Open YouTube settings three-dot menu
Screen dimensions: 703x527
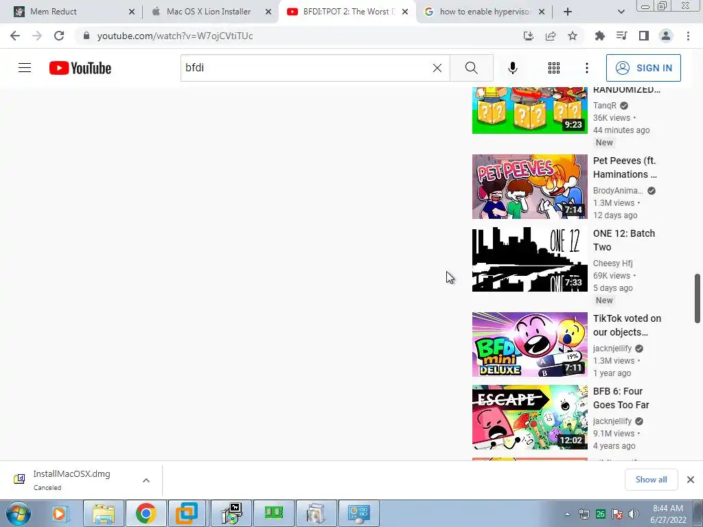[586, 68]
